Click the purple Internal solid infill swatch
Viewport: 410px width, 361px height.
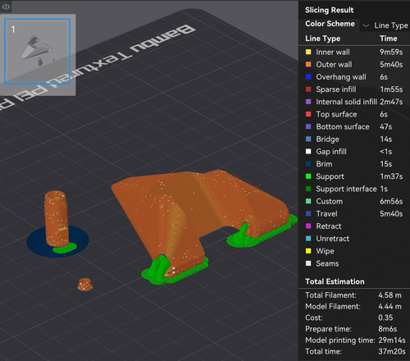(x=308, y=102)
